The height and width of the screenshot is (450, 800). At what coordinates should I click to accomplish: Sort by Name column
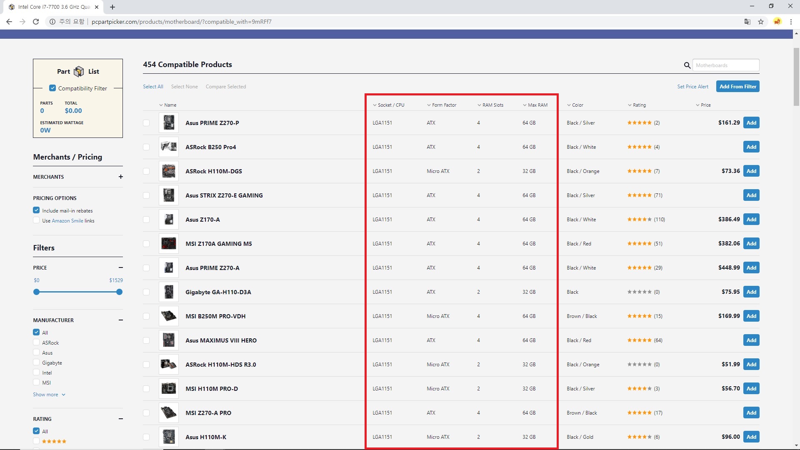(168, 105)
